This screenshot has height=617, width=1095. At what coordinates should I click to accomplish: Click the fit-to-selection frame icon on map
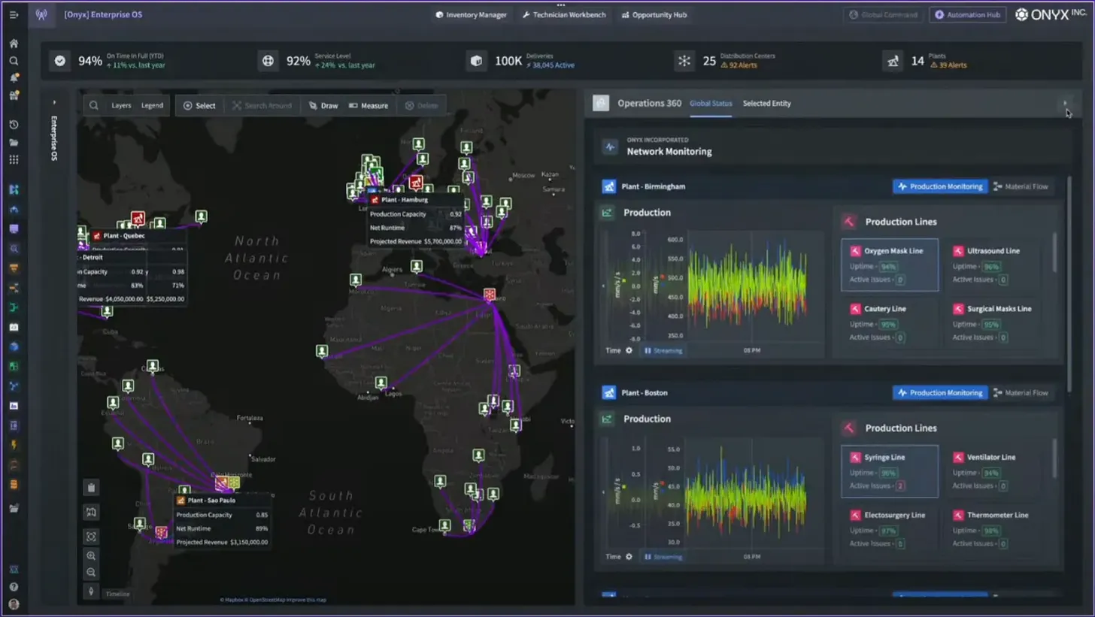[x=91, y=536]
